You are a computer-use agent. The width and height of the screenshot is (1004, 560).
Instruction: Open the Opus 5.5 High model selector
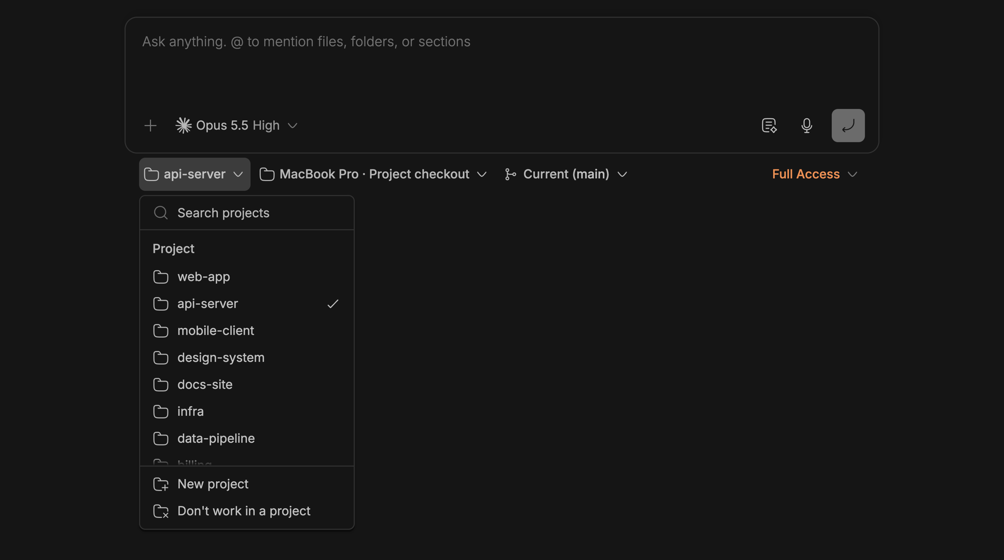(x=236, y=125)
